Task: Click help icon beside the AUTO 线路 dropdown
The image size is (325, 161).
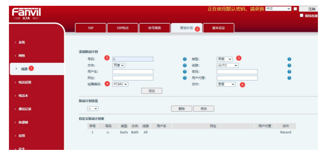Action: point(289,65)
